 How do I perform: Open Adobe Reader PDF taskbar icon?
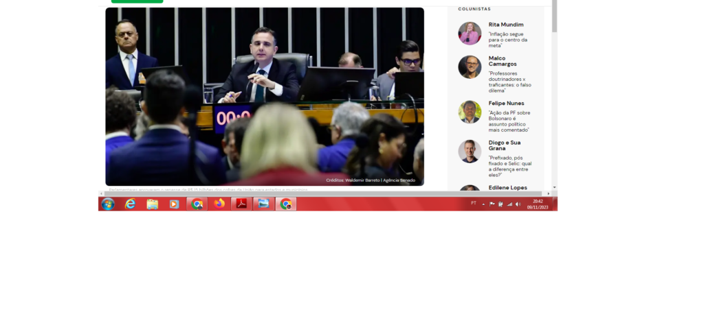241,204
